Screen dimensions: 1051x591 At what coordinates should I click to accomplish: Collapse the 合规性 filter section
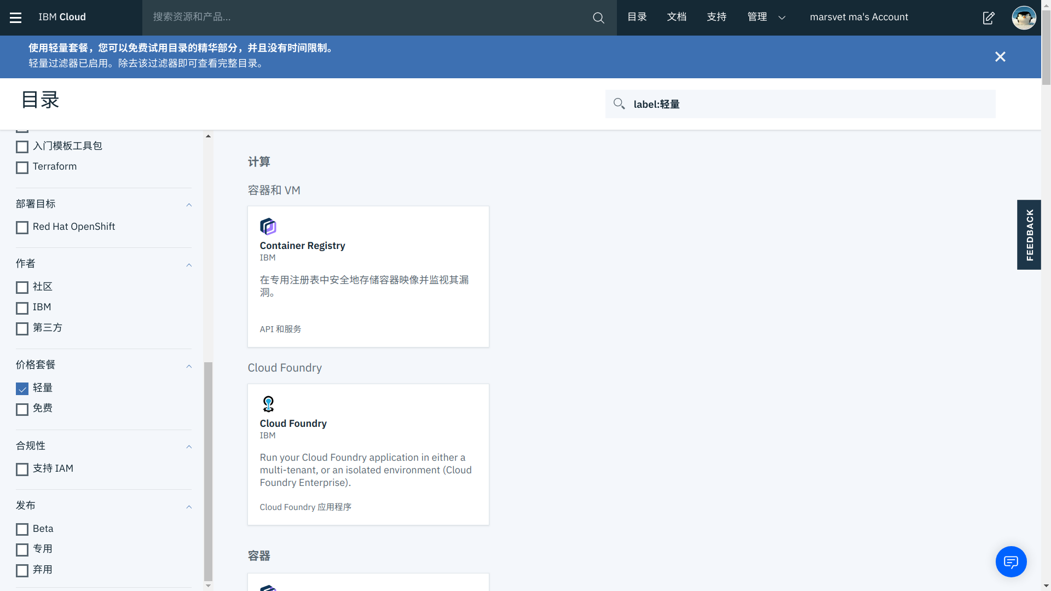coord(189,447)
